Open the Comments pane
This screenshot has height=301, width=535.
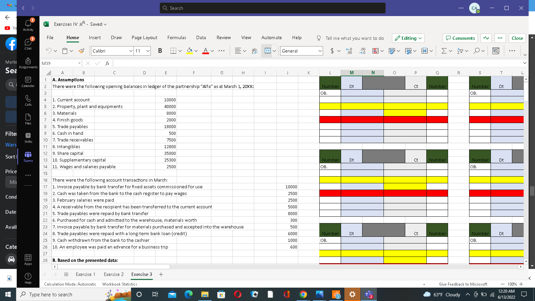click(x=460, y=38)
